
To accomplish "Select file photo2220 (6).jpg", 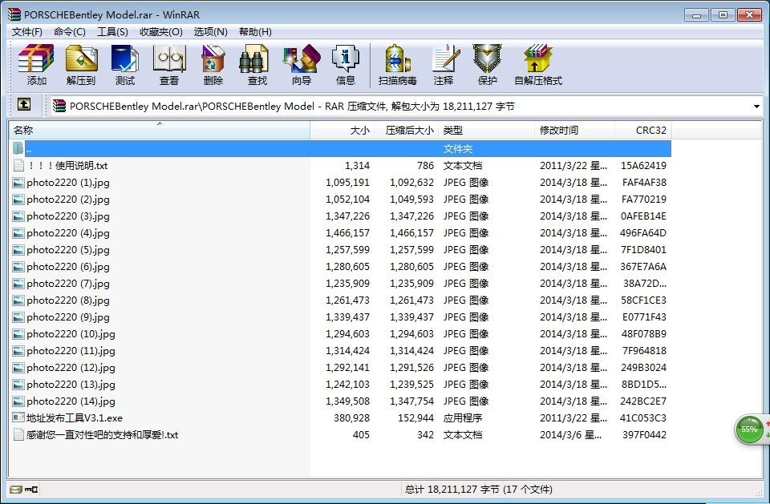I will pyautogui.click(x=67, y=267).
